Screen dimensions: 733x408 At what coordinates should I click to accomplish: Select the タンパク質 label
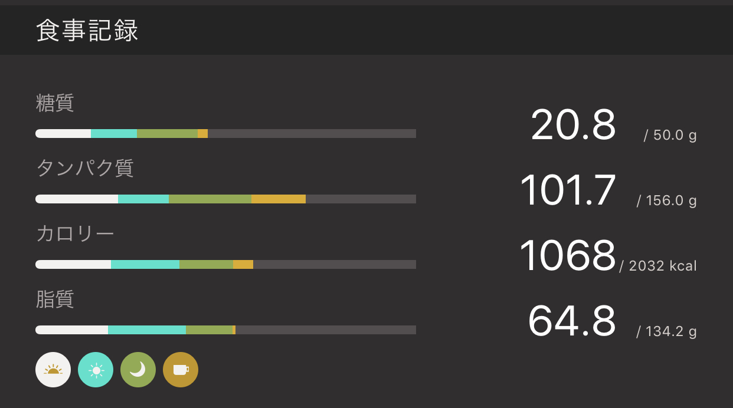pyautogui.click(x=85, y=169)
